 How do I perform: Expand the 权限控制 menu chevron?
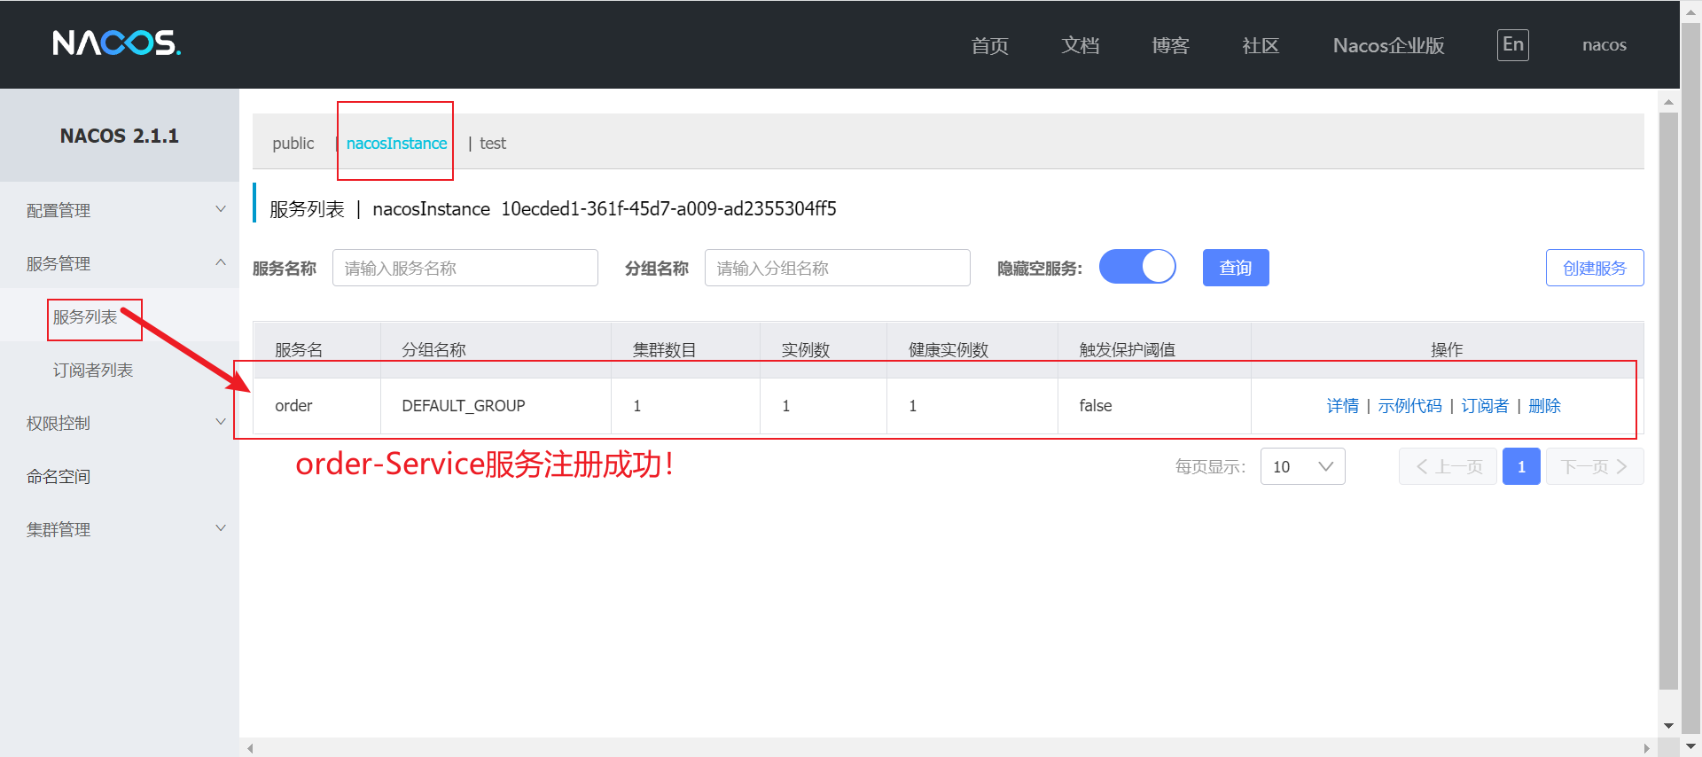221,422
